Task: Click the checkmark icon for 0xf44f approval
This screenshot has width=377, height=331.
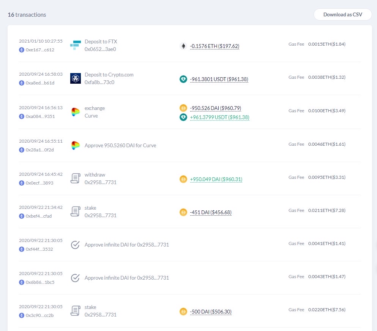Action: click(x=76, y=245)
